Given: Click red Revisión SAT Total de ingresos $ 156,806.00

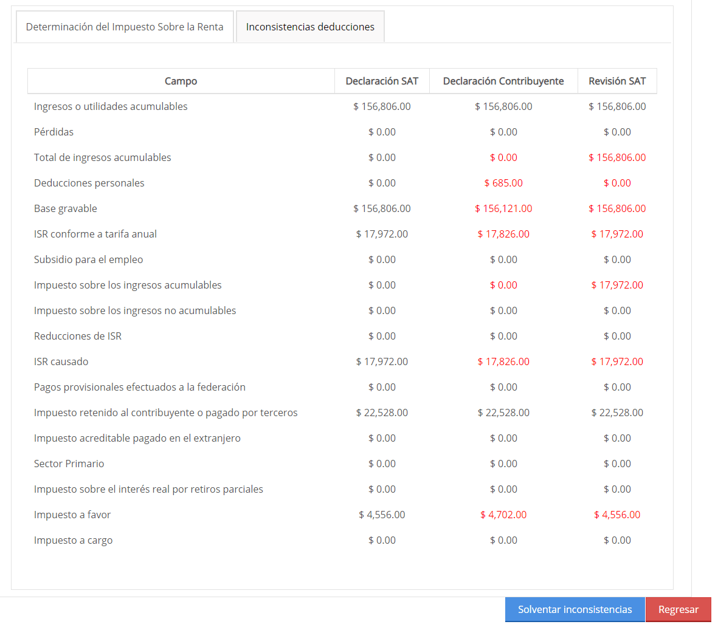Looking at the screenshot, I should tap(617, 157).
